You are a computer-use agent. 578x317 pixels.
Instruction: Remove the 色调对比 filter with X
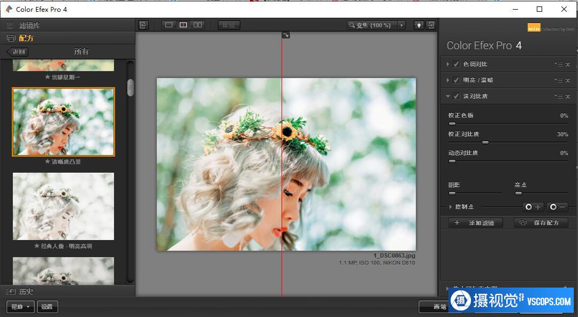pos(568,65)
